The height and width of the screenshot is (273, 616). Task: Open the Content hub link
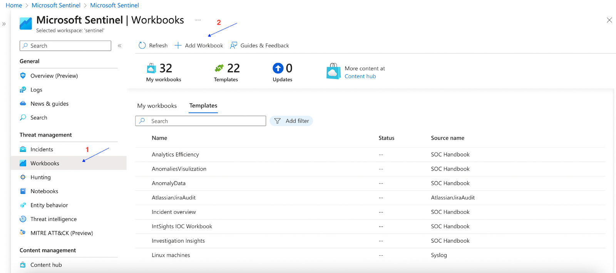coord(360,76)
